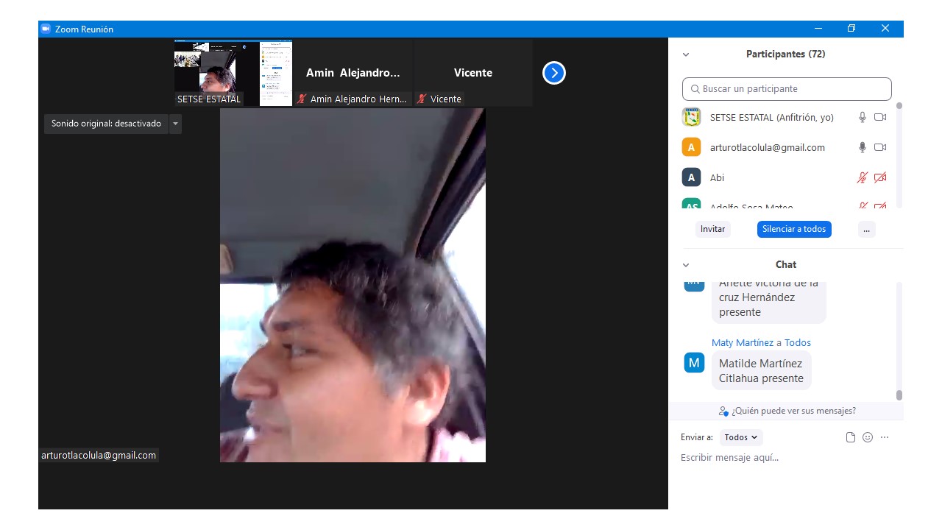This screenshot has height=530, width=942.
Task: Click Abi's dark A avatar
Action: pos(691,177)
